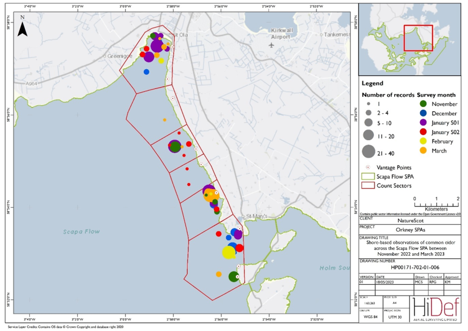Click the date 18/05/2023
Image resolution: width=468 pixels, height=331 pixels.
coord(386,282)
